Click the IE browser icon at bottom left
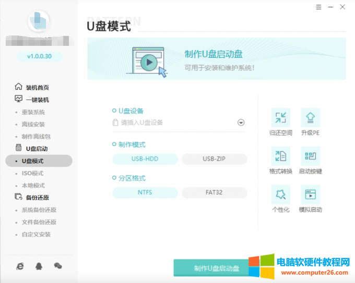This screenshot has width=355, height=283. click(x=20, y=266)
